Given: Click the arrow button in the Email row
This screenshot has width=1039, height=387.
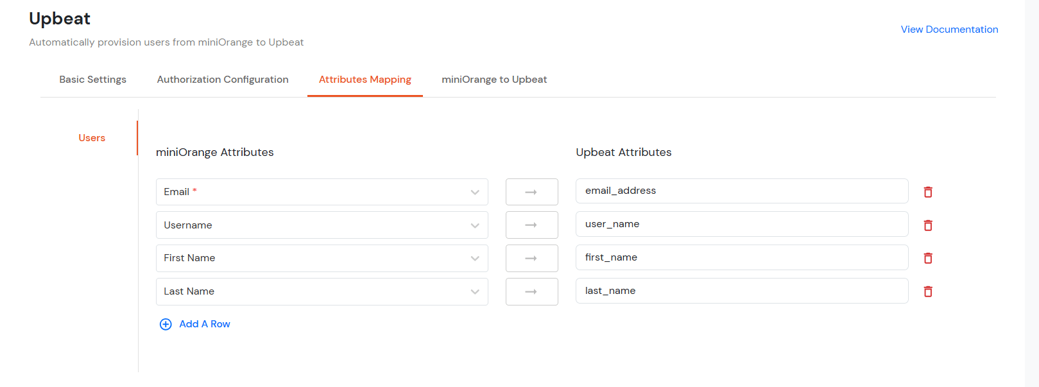Looking at the screenshot, I should tap(531, 192).
